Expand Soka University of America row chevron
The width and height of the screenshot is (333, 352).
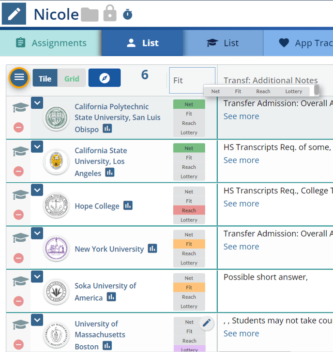[37, 277]
